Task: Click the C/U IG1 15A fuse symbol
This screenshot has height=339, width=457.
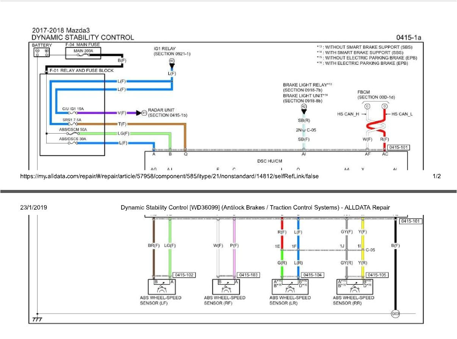Action: [x=72, y=113]
